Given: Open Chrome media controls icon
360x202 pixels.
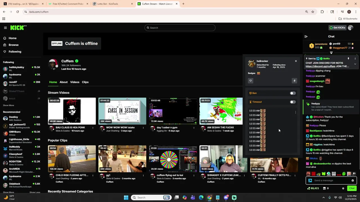Looking at the screenshot, I should 342,12.
